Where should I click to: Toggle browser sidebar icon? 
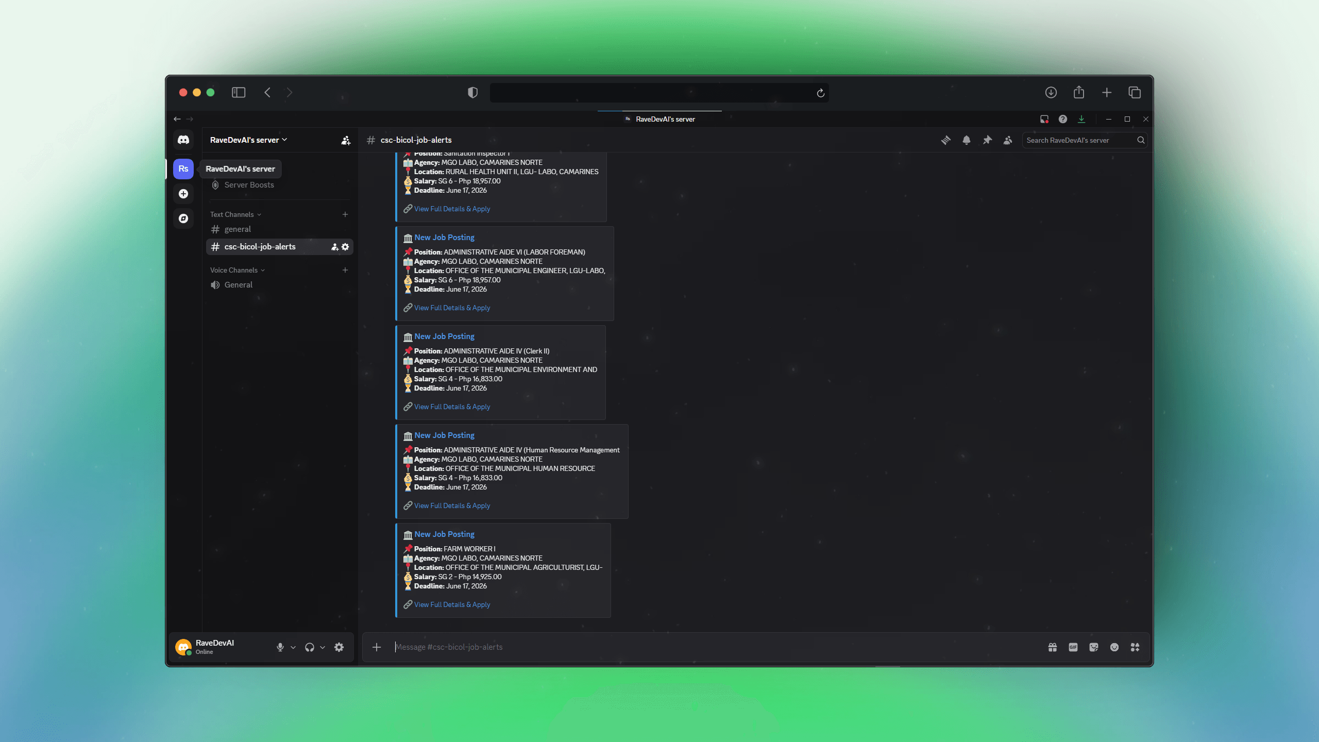[239, 93]
